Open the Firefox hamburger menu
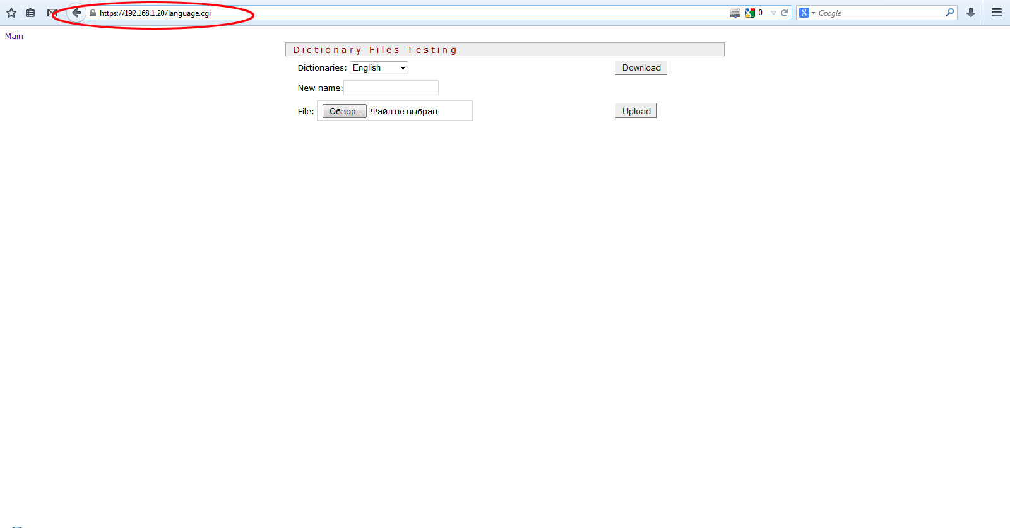Viewport: 1010px width, 528px height. (x=997, y=13)
